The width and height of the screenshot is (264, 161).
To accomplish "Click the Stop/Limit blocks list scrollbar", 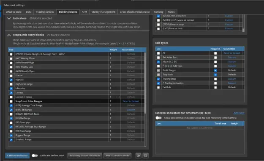I will pyautogui.click(x=145, y=83).
